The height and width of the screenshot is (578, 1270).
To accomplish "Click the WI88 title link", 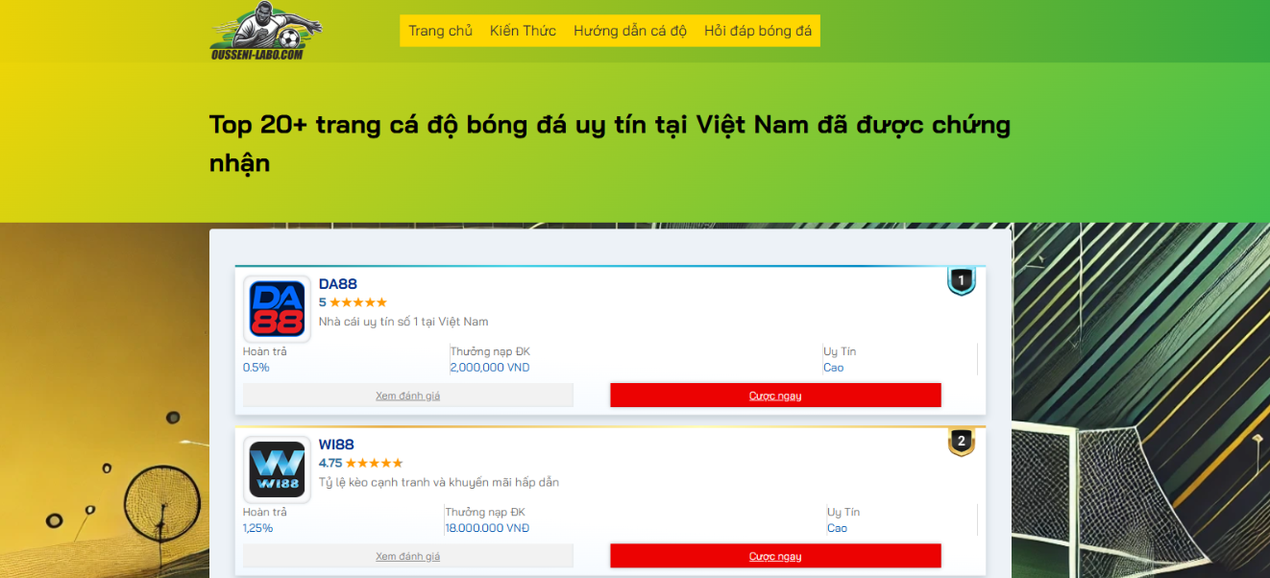I will pyautogui.click(x=336, y=445).
